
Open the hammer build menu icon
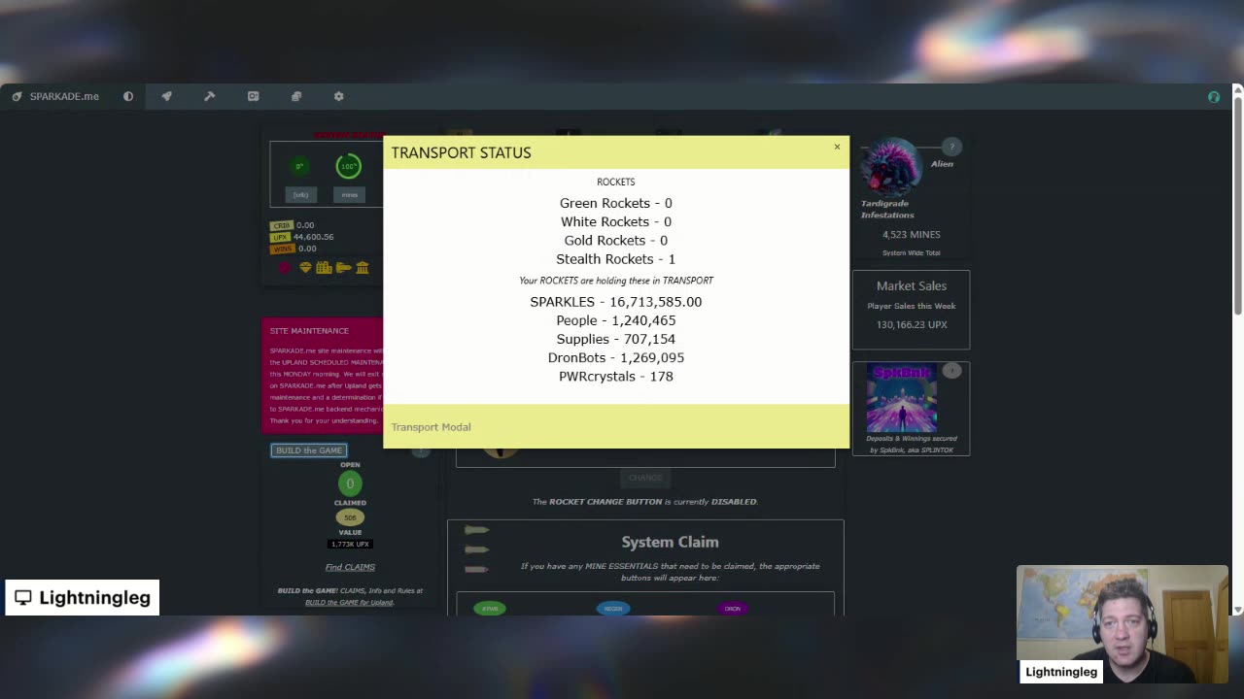click(209, 96)
